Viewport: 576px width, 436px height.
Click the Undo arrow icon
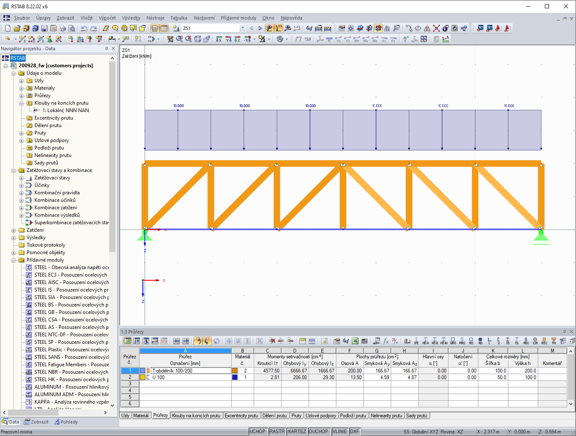point(84,28)
